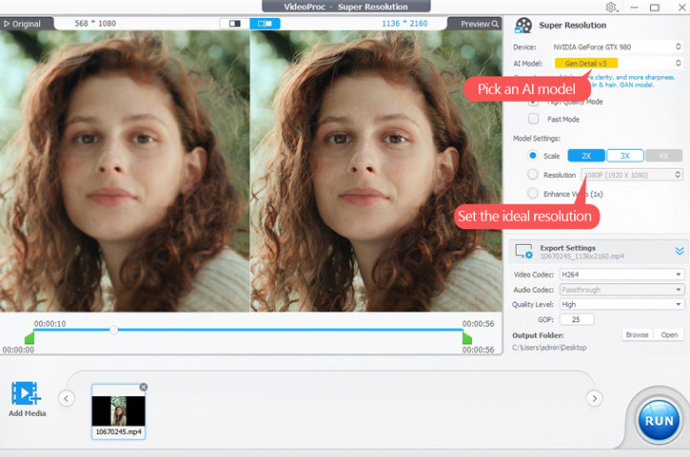Click Browse for the output folder
Screen dimensions: 690x457
coord(636,335)
